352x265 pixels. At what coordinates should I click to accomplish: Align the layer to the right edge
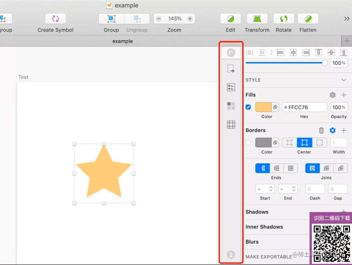[306, 52]
